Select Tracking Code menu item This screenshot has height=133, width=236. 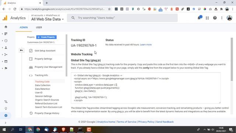(42, 82)
